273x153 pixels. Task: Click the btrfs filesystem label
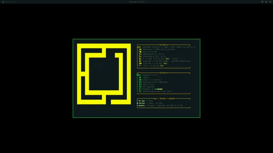174,59
